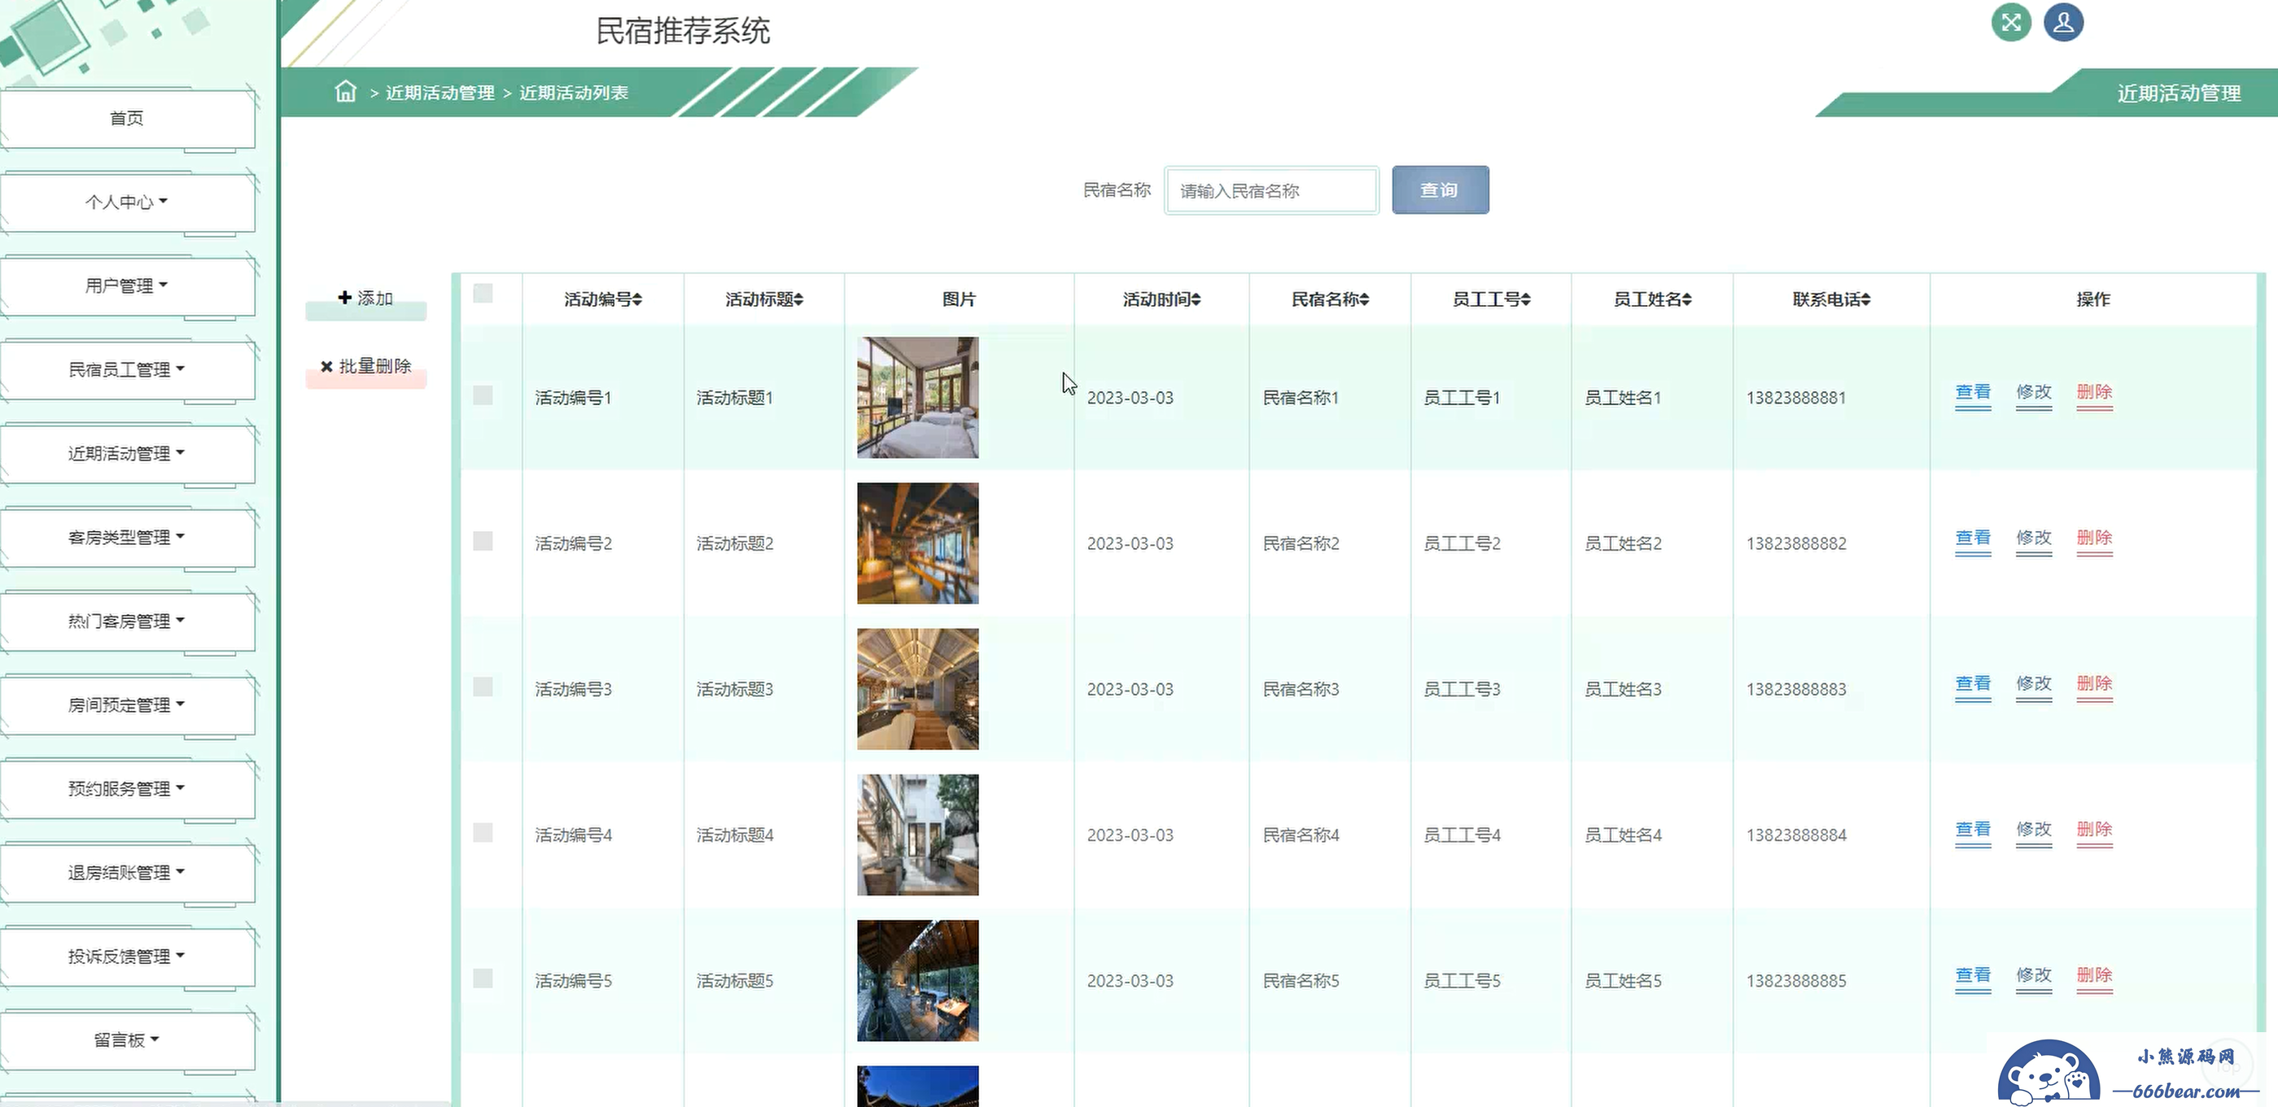Viewport: 2278px width, 1107px height.
Task: Expand the 留言板 sidebar menu
Action: coord(127,1041)
